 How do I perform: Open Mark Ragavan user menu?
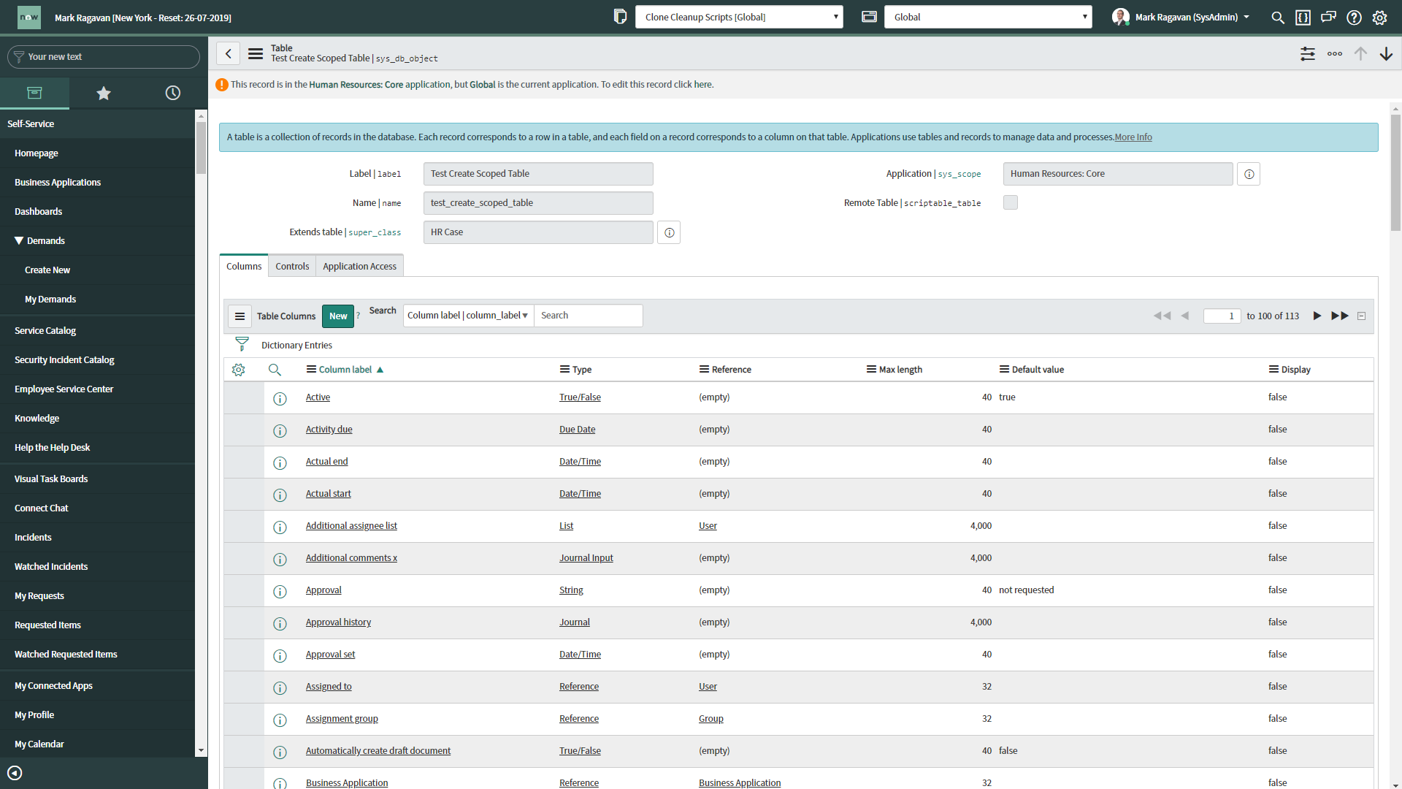(1181, 17)
